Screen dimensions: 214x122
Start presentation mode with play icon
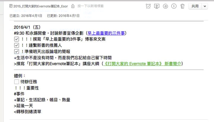click(157, 6)
